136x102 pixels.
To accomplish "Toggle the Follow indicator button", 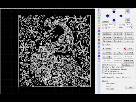I will (107, 41).
